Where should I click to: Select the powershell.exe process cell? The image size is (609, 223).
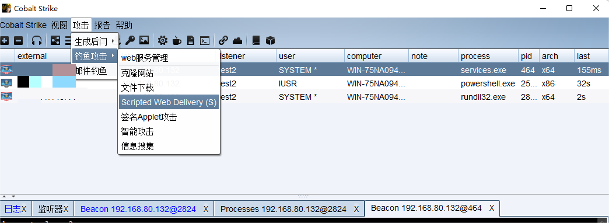[488, 83]
